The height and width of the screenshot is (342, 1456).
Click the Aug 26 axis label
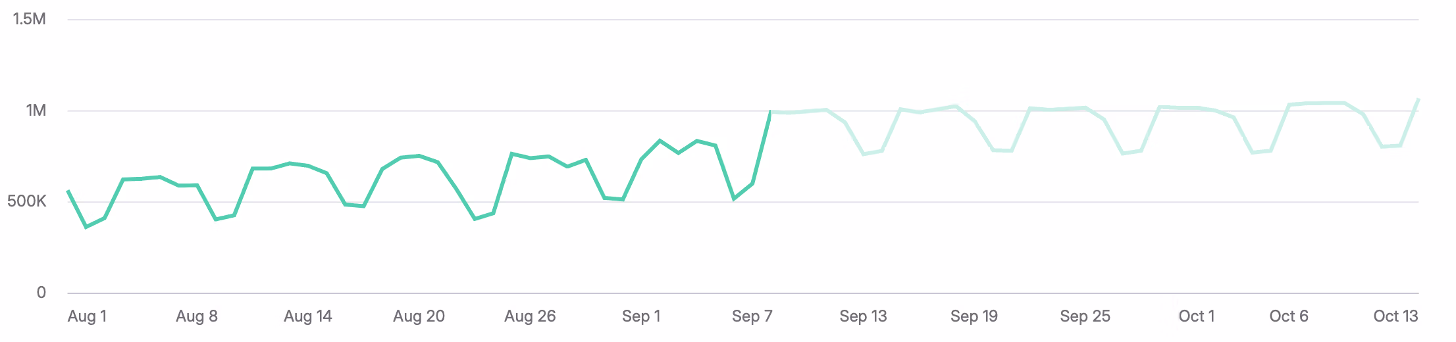pos(530,316)
